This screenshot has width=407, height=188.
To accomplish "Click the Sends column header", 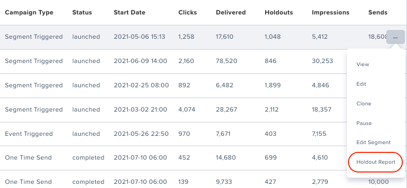I will [377, 12].
